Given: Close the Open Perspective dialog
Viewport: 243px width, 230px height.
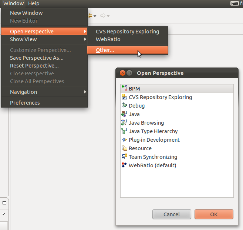Looking at the screenshot, I should pyautogui.click(x=122, y=73).
